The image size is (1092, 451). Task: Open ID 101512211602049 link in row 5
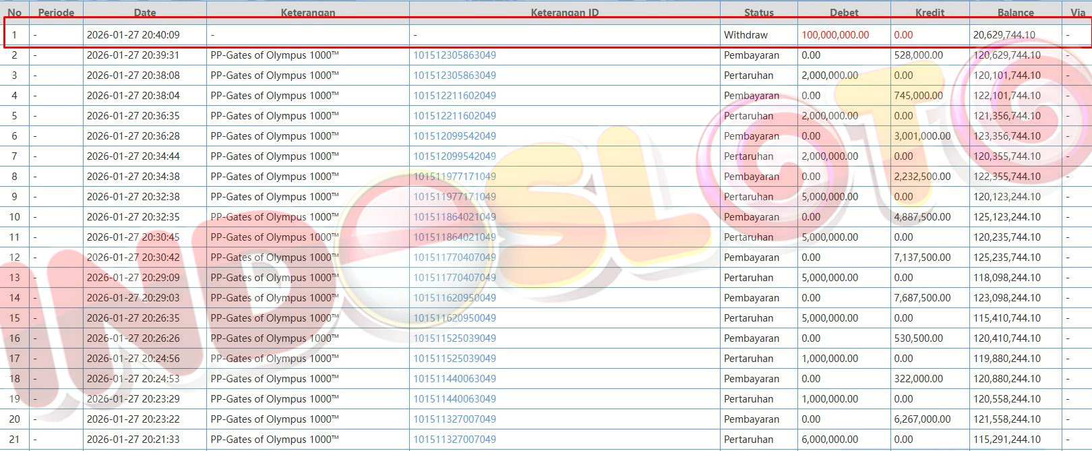pos(454,116)
